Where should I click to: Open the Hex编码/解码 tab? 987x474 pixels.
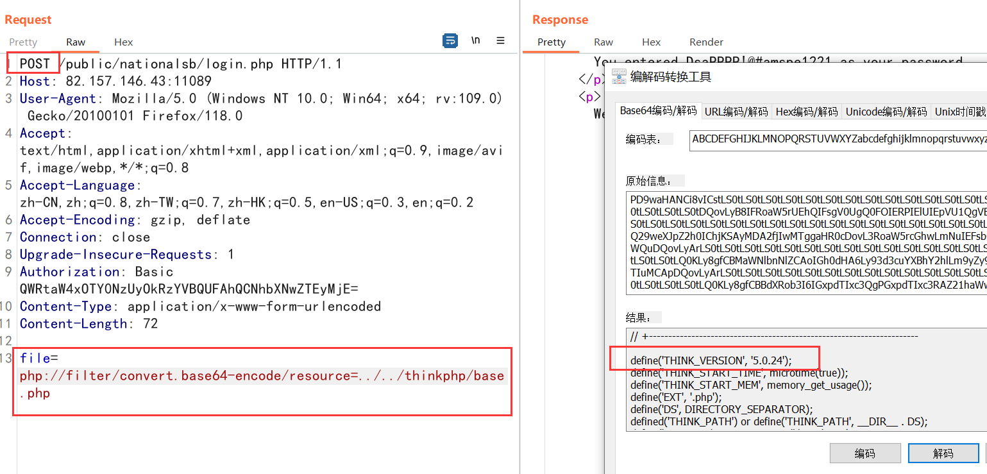click(x=807, y=112)
